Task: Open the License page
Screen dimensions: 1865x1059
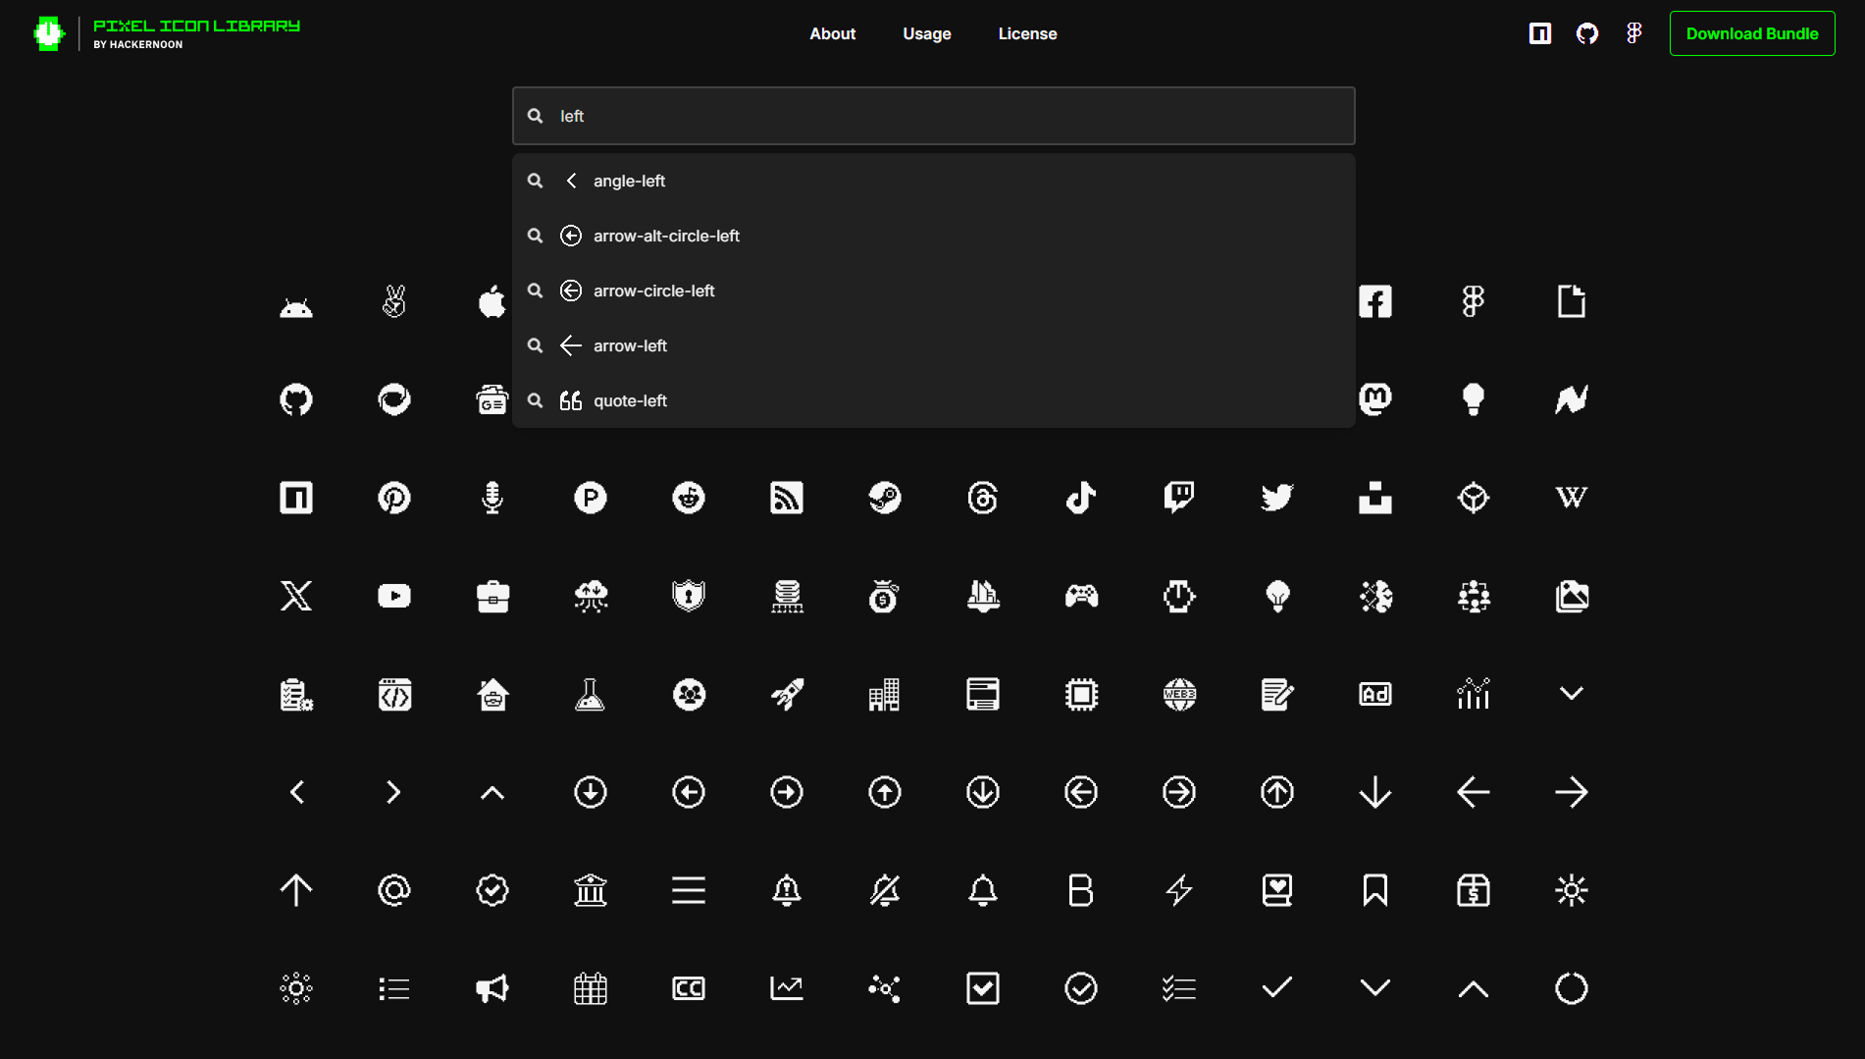Action: pyautogui.click(x=1027, y=33)
